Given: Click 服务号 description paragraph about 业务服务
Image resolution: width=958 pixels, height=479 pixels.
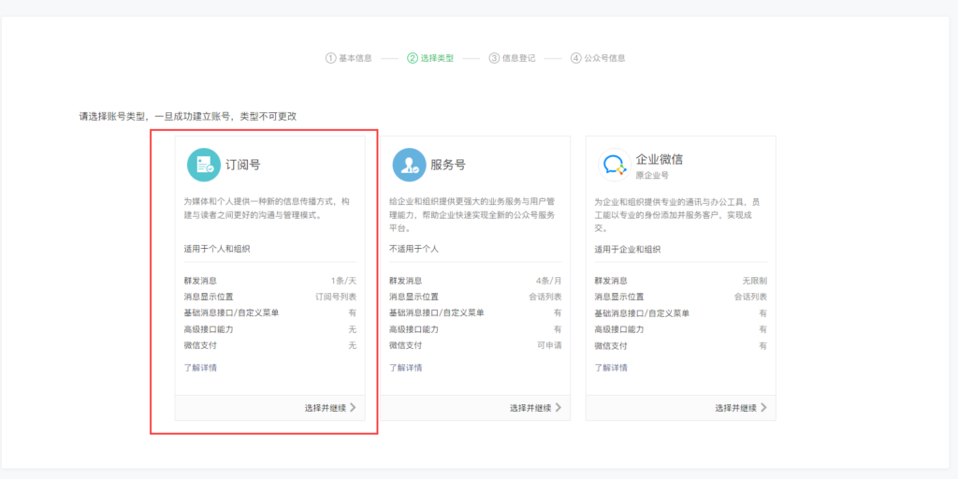Looking at the screenshot, I should [472, 215].
